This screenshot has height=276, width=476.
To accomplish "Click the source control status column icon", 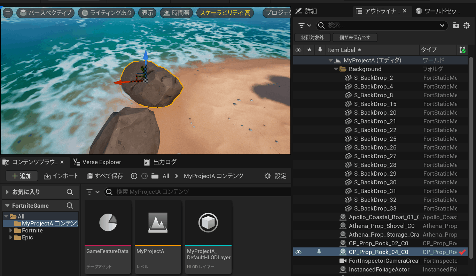I will [x=462, y=50].
